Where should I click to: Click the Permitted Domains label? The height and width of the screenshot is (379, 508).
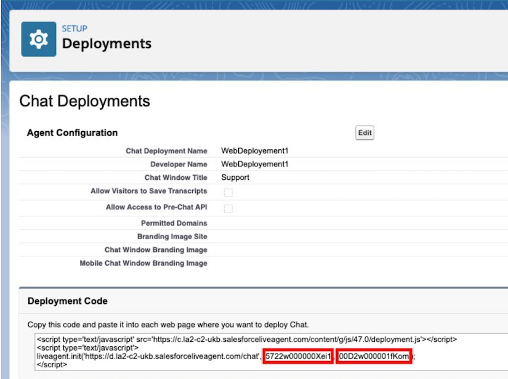coord(174,223)
